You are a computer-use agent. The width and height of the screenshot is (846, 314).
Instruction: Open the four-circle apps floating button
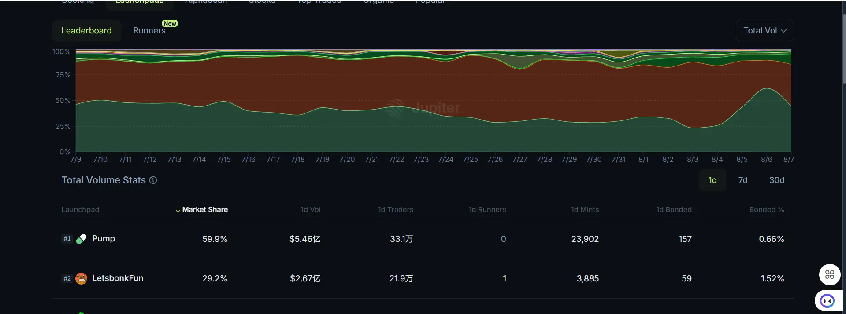point(830,274)
